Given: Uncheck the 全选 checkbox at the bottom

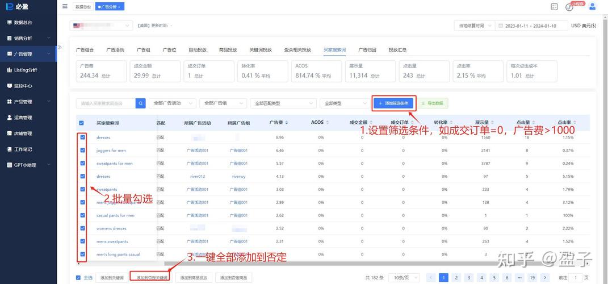Looking at the screenshot, I should 78,278.
